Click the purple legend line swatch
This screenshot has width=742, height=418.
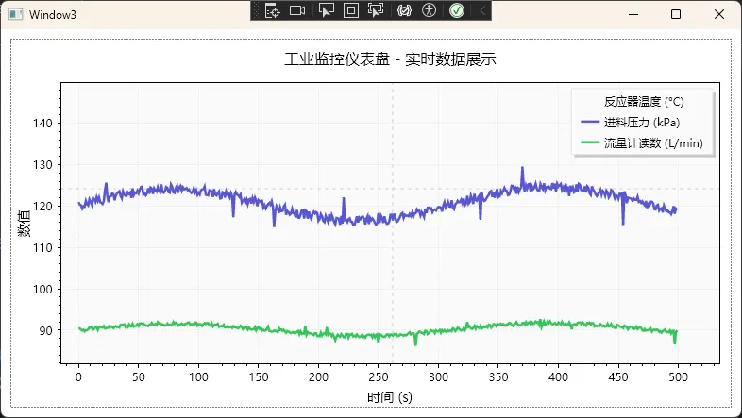click(590, 123)
